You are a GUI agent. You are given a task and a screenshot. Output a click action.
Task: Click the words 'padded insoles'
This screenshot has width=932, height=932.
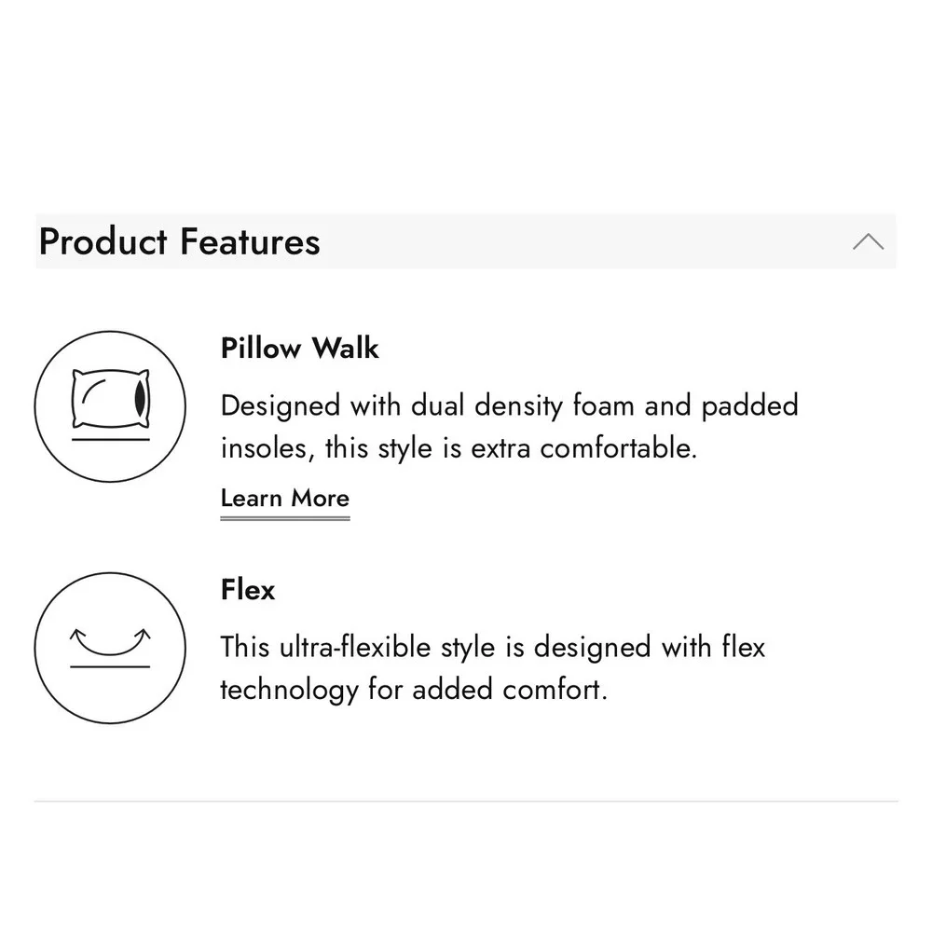pyautogui.click(x=510, y=427)
